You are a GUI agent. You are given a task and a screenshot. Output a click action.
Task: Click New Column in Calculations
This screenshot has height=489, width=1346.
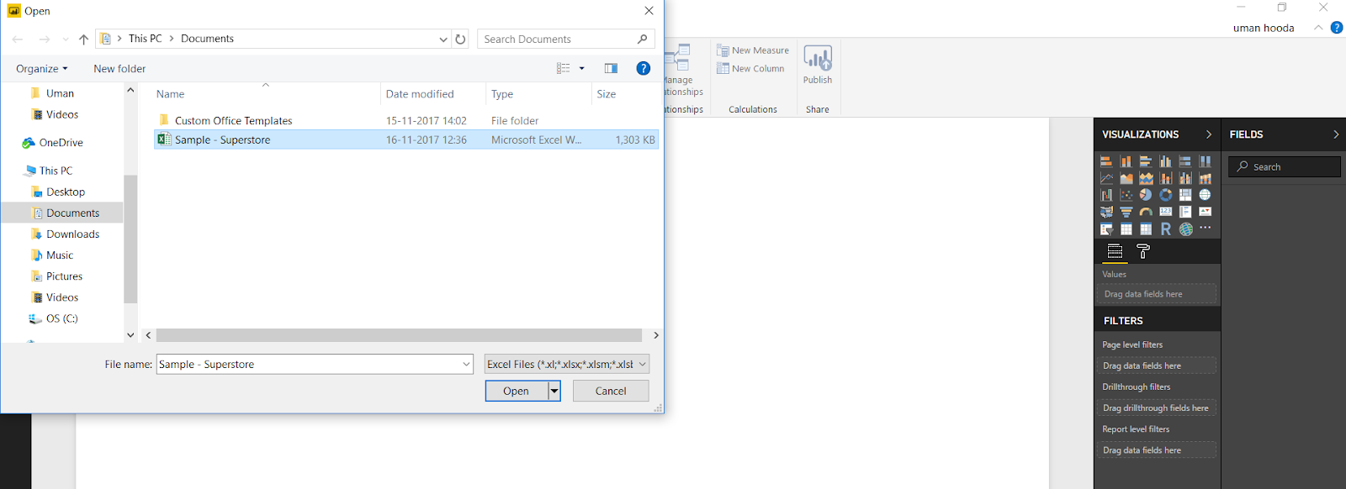pos(750,69)
